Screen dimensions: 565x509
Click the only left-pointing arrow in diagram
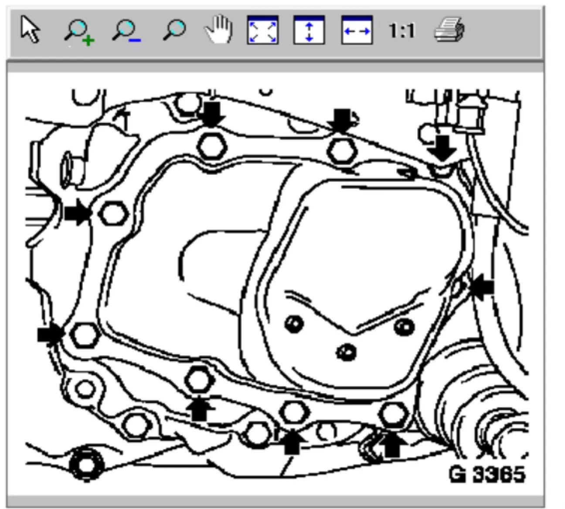tap(482, 288)
